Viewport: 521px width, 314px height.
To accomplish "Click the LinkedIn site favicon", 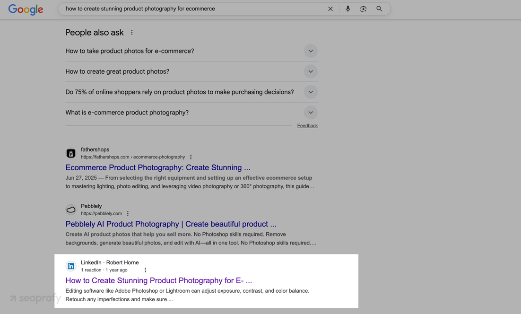I will pyautogui.click(x=71, y=266).
